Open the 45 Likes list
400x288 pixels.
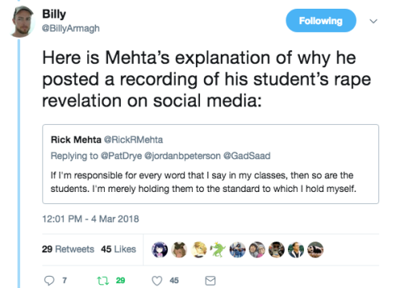click(x=118, y=249)
